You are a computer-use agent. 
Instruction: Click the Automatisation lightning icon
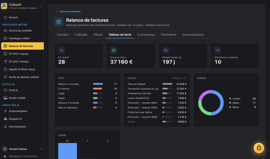click(x=5, y=111)
